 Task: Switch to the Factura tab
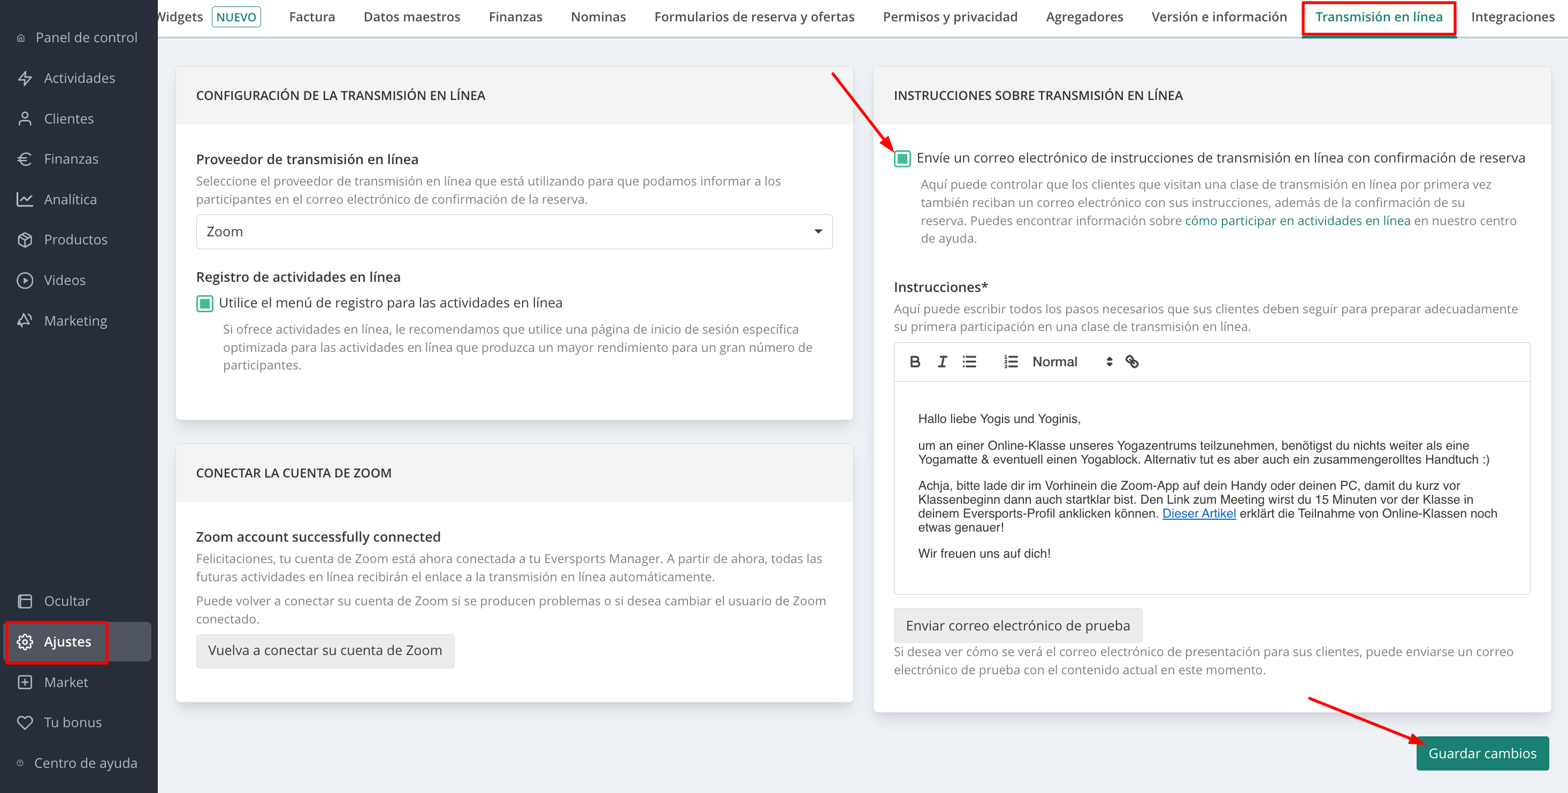(312, 17)
